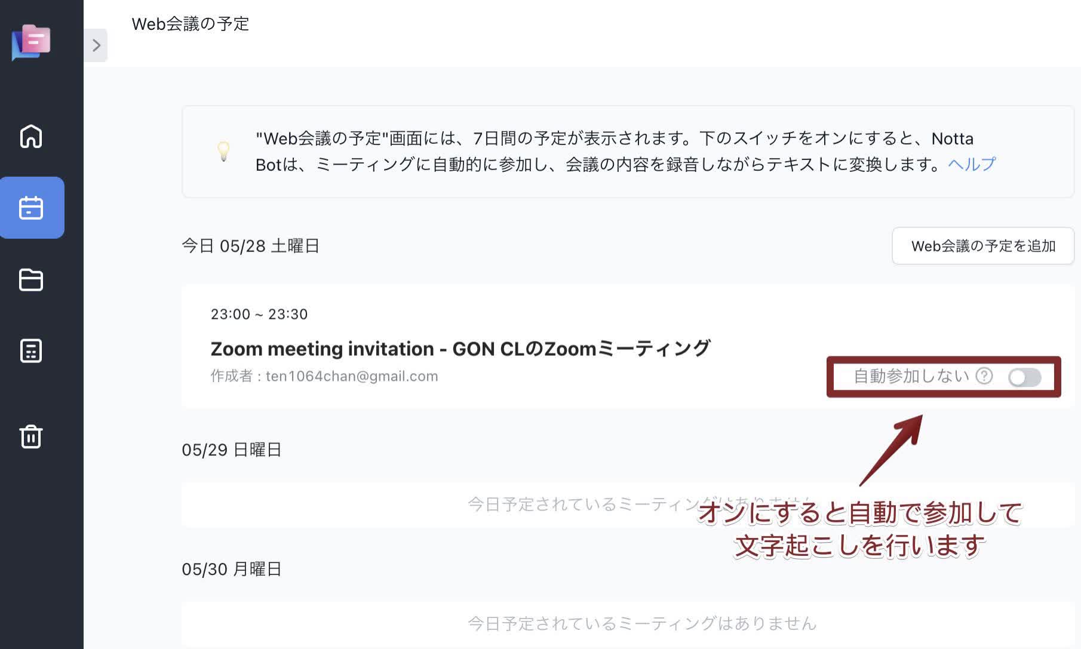Open the document list icon in sidebar

[x=31, y=351]
